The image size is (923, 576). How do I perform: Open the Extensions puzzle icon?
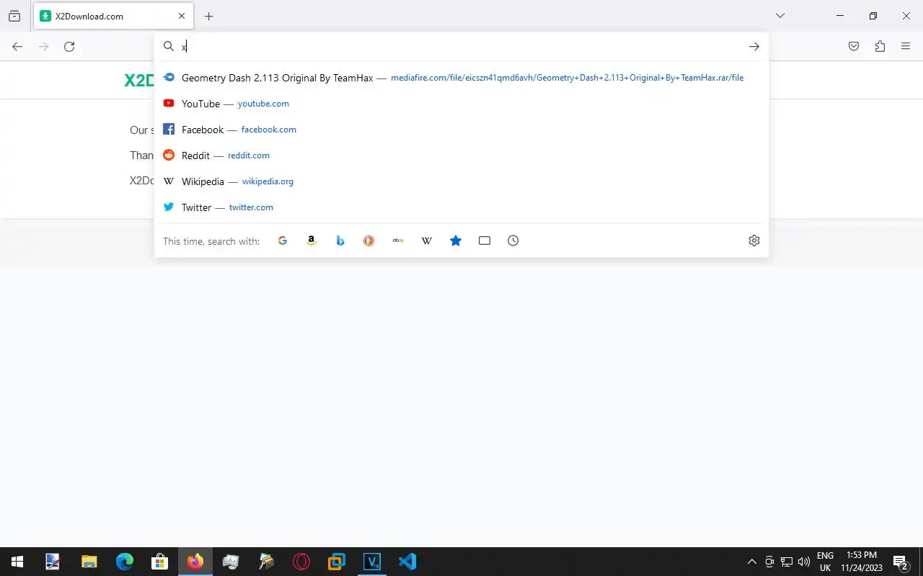tap(880, 46)
